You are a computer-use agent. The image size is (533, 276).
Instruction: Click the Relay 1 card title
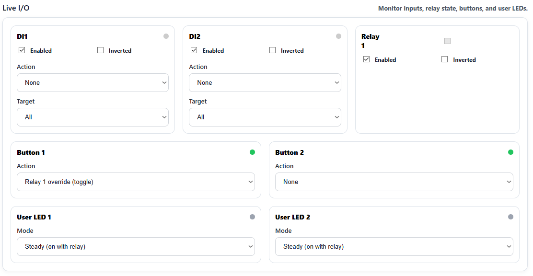[370, 41]
